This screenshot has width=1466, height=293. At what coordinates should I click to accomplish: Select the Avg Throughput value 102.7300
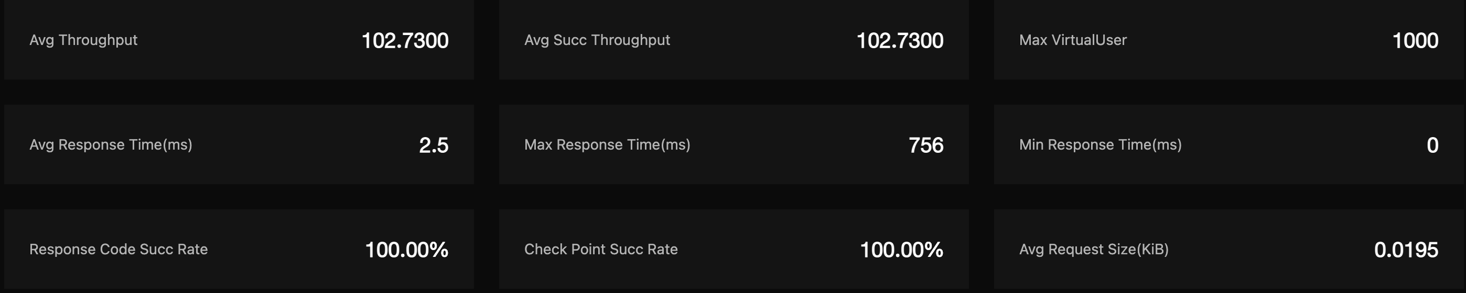(x=405, y=40)
